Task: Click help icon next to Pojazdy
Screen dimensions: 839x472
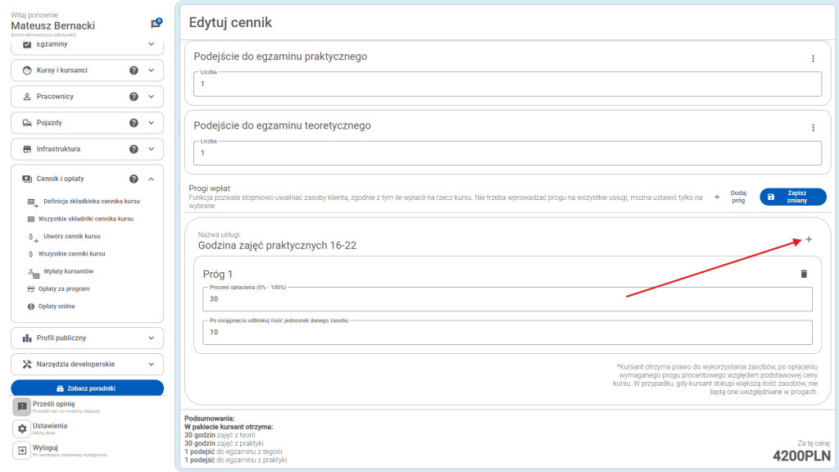Action: tap(134, 123)
